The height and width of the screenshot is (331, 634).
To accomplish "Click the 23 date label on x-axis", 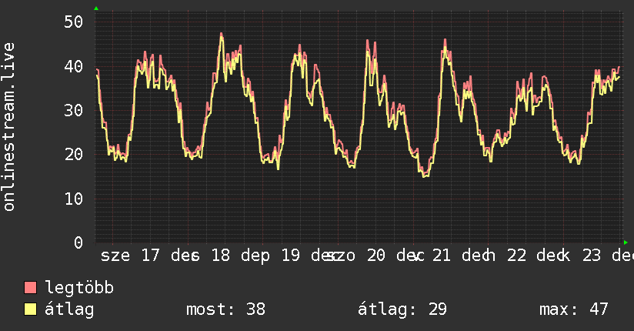I will (592, 256).
